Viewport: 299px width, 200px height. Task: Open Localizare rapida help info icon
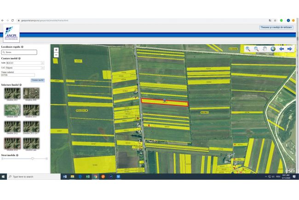click(x=22, y=47)
